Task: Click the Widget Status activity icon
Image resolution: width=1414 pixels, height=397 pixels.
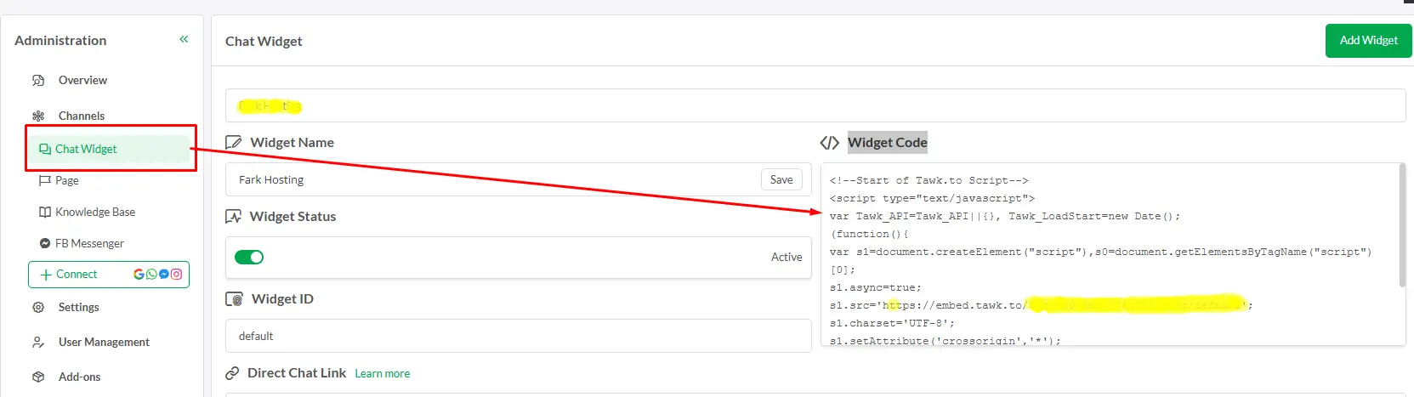Action: [233, 217]
